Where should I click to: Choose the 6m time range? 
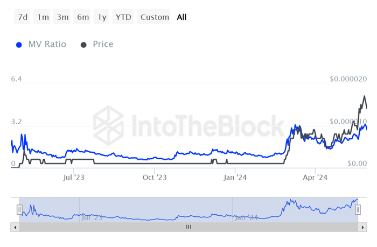(x=82, y=17)
